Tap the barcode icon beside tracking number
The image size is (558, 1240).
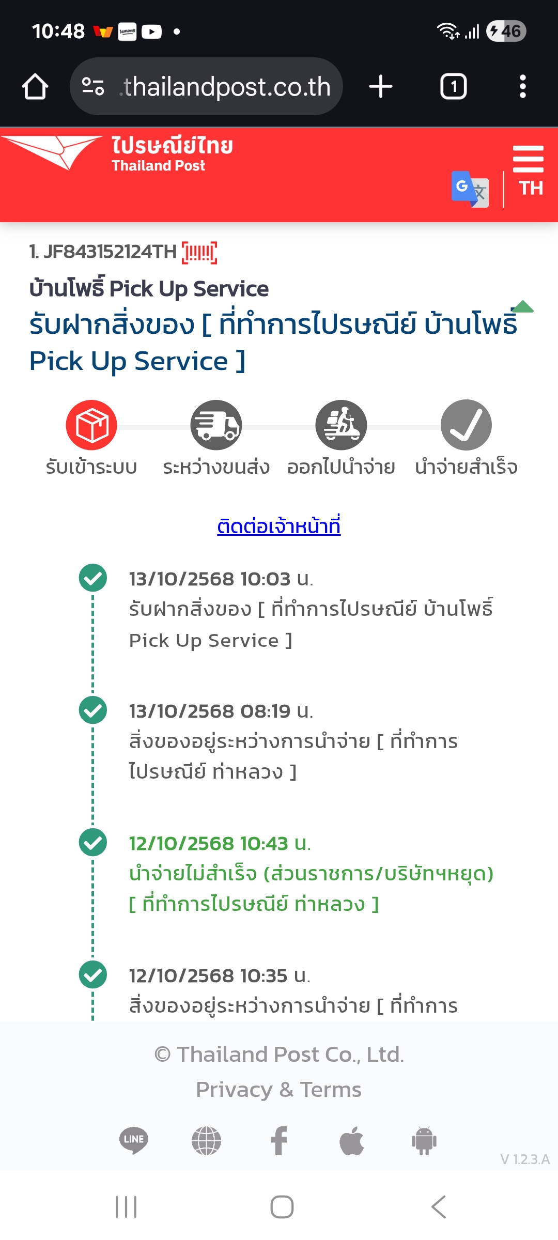click(199, 253)
